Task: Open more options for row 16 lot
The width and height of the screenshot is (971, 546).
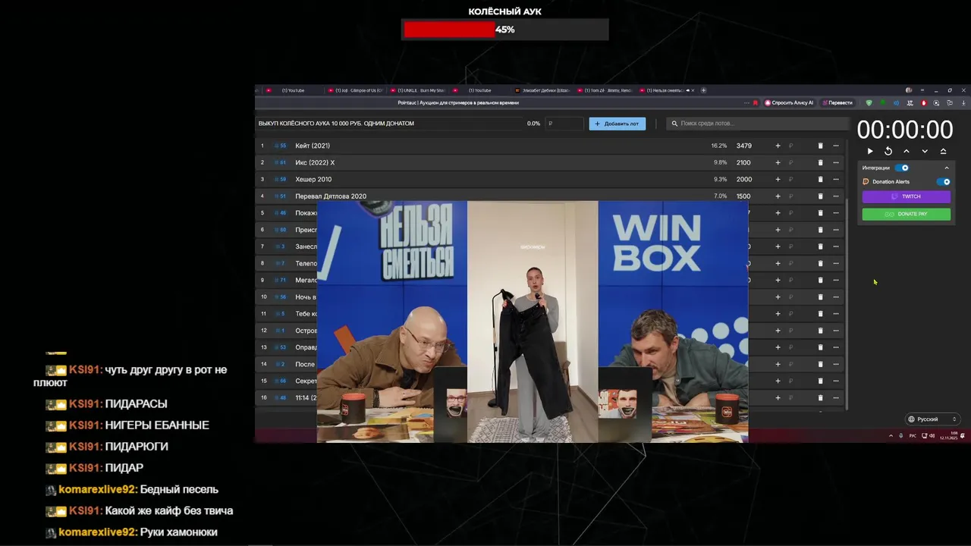Action: tap(836, 397)
